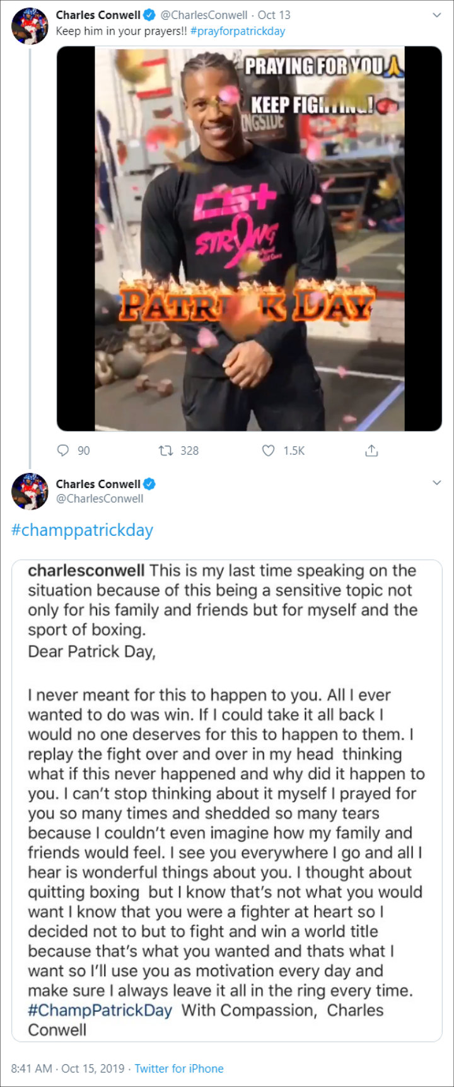Expand first tweet's options chevron

tap(436, 14)
